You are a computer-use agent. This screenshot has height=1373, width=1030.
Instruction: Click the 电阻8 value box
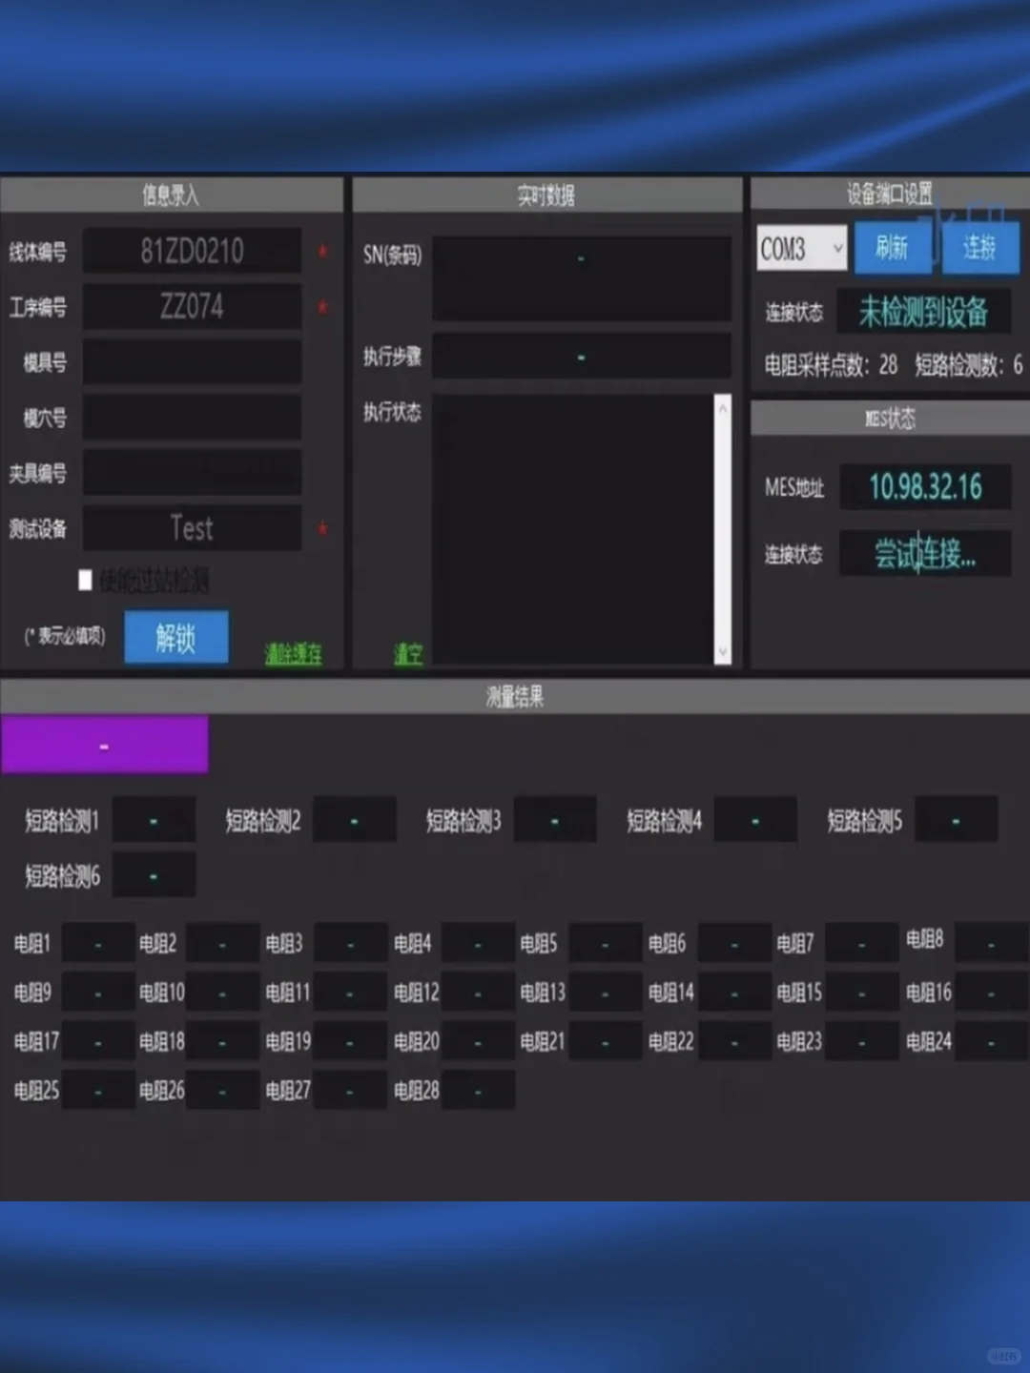tap(992, 943)
